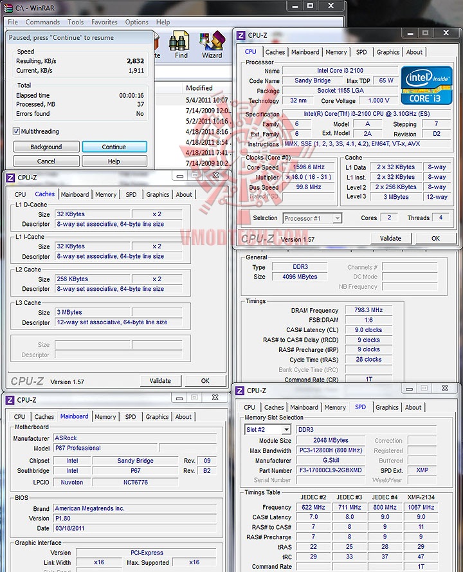Click the 1067 MHz XMP-2134 frequency cell
This screenshot has width=463, height=572.
(421, 508)
